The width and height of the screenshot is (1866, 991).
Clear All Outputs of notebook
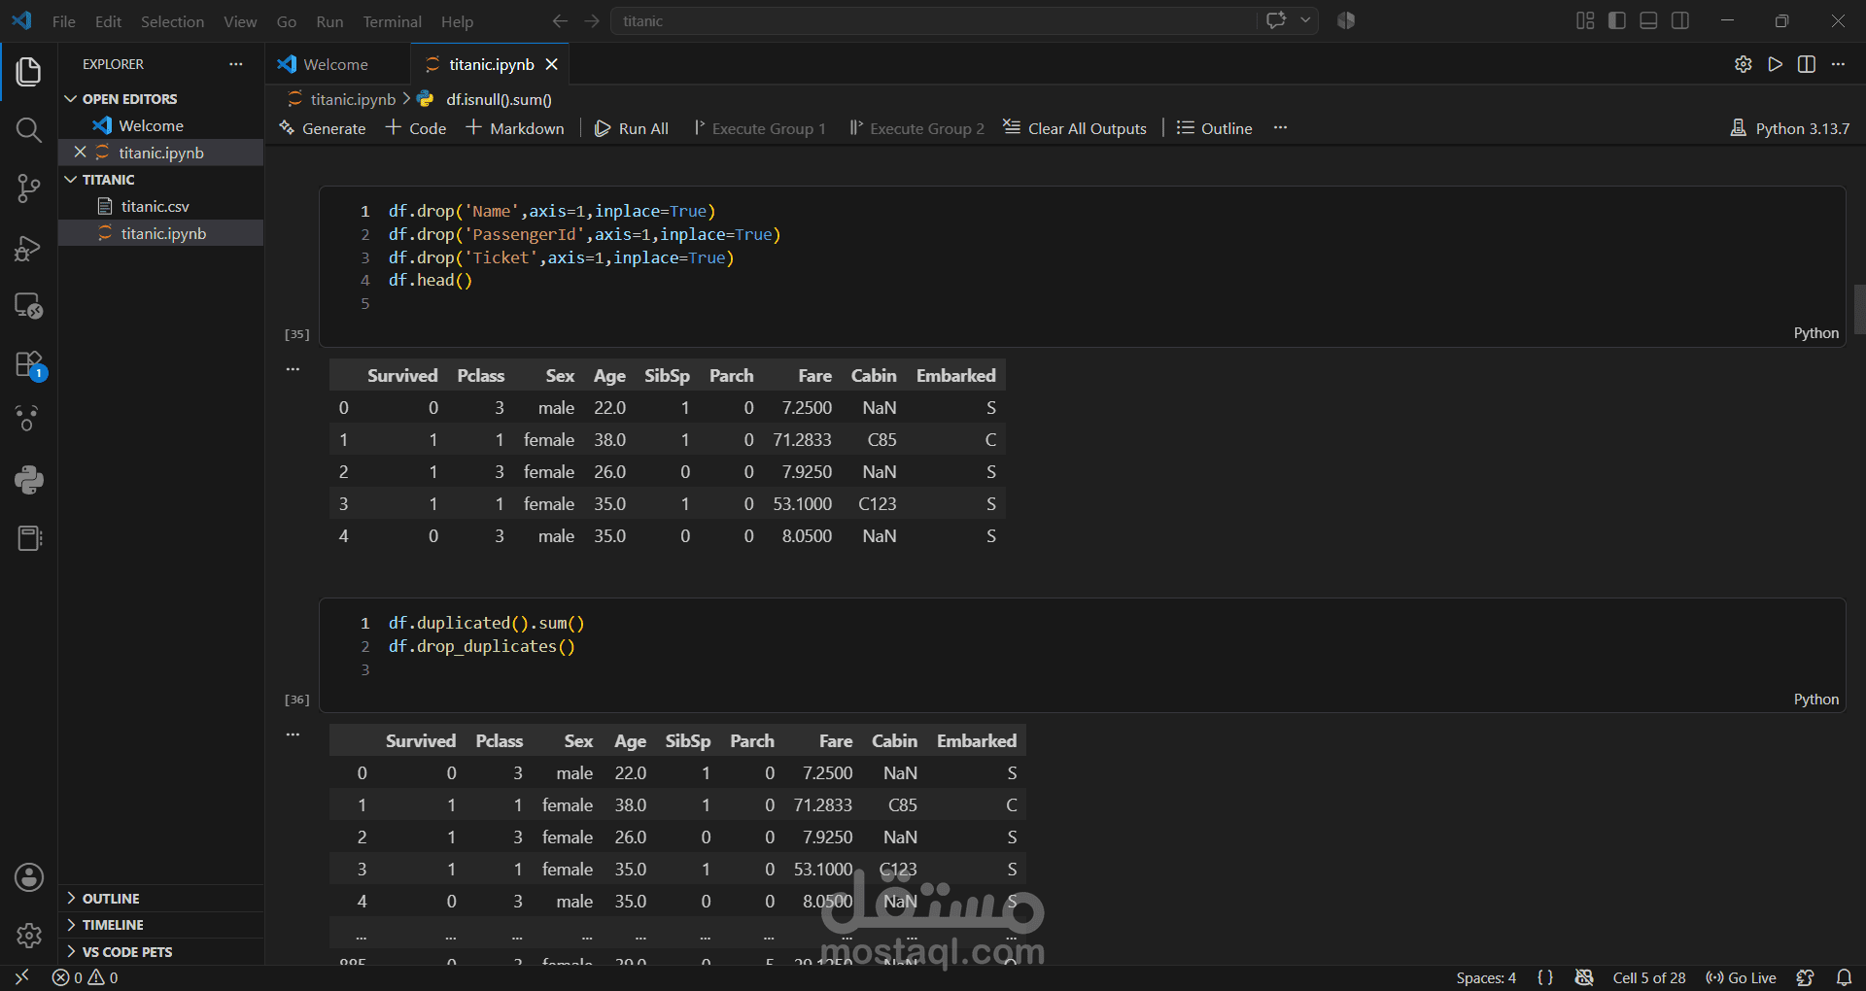(1075, 128)
